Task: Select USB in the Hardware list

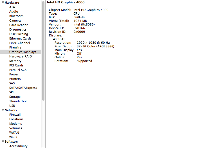Action: [12, 106]
